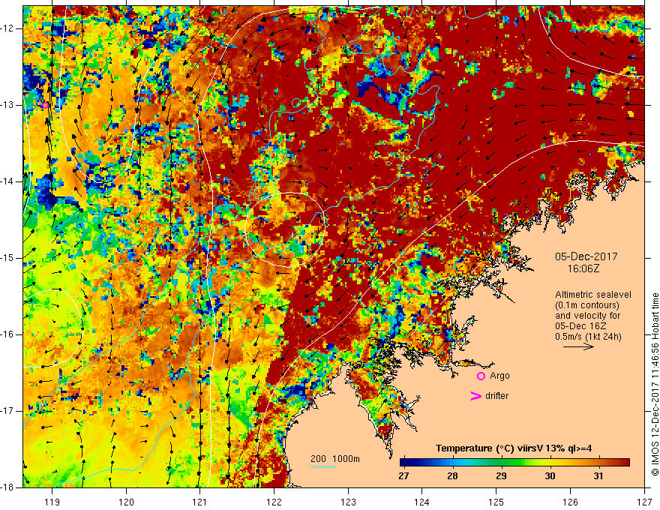Click longitude axis label 124
The width and height of the screenshot is (660, 510).
(x=422, y=502)
